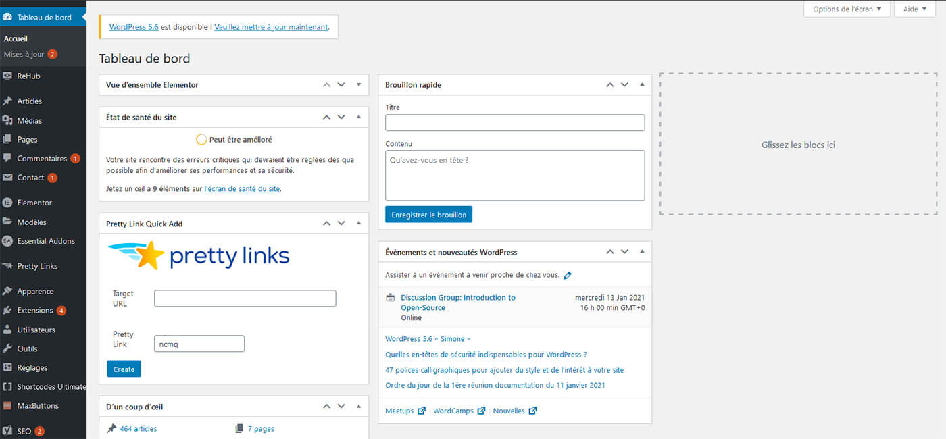Click the Pretty Links sidebar icon
Screen dimensions: 946x439
coord(7,266)
